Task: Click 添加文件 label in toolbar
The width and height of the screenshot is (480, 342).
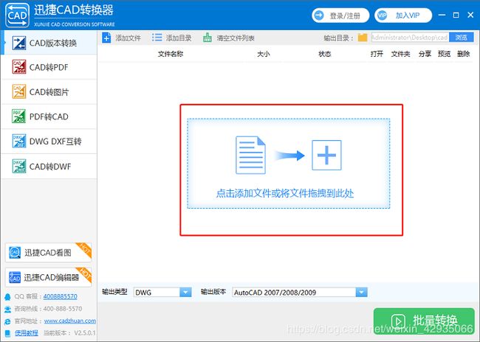Action: click(x=128, y=38)
